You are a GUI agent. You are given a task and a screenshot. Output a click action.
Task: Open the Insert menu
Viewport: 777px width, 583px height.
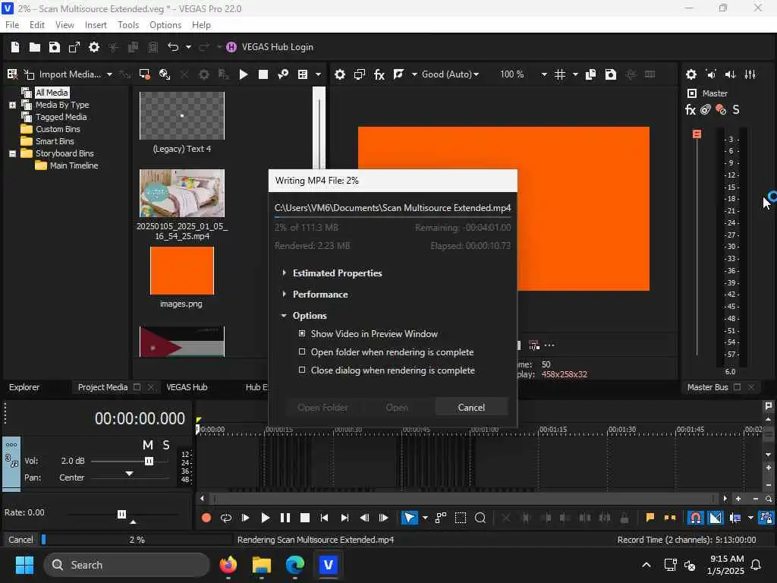96,25
